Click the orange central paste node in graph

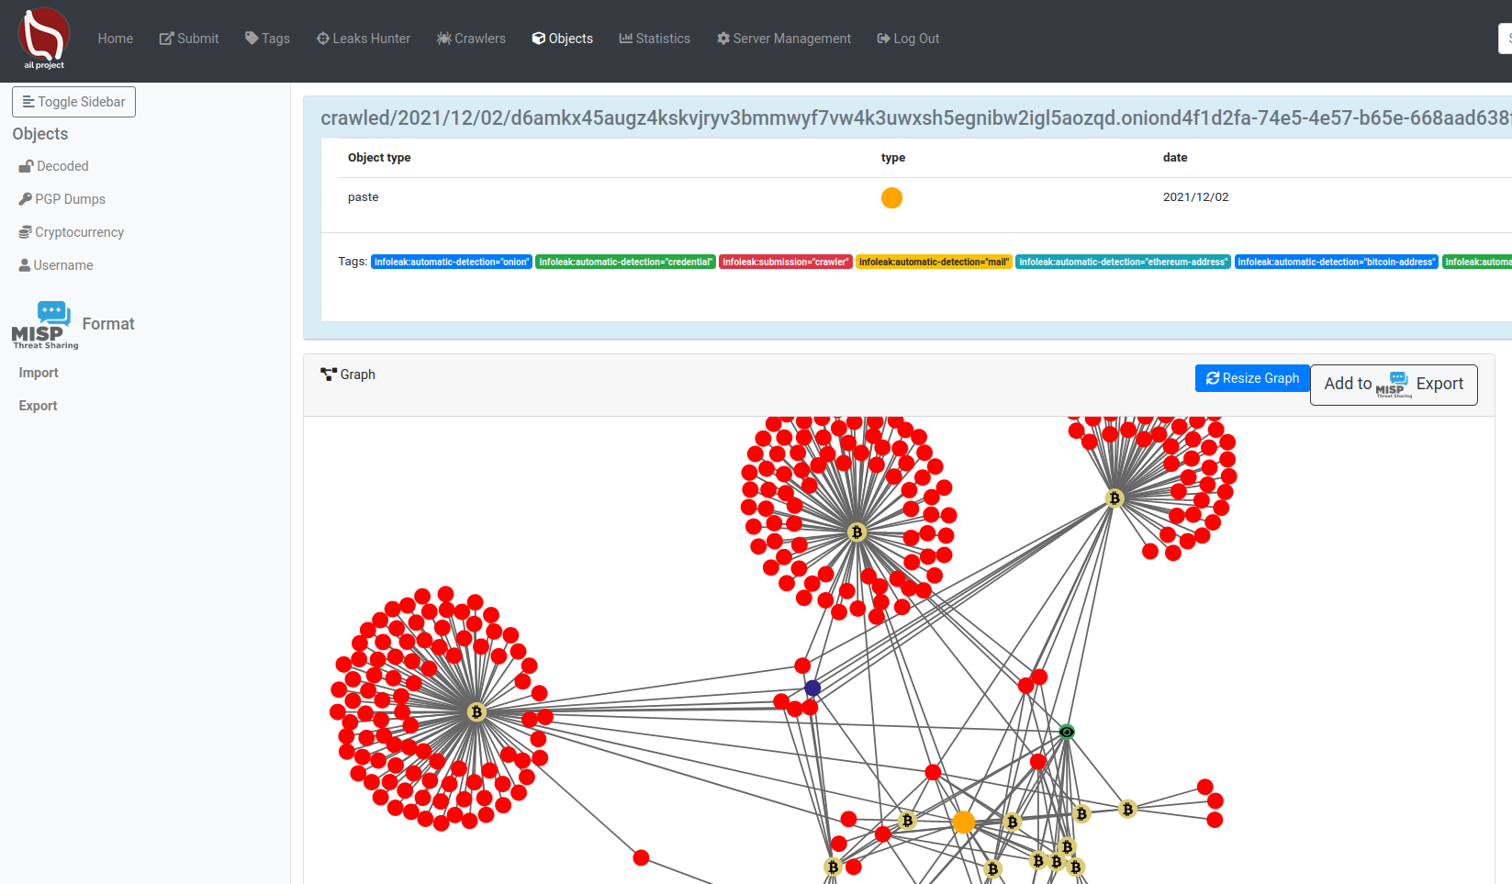[964, 822]
